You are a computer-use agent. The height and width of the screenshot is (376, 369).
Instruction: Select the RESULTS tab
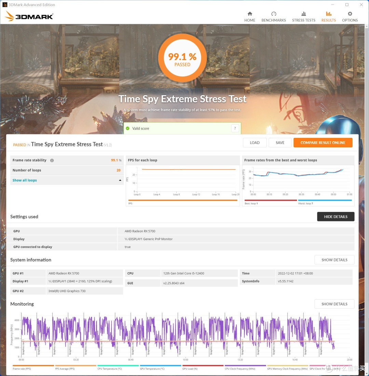tap(328, 17)
